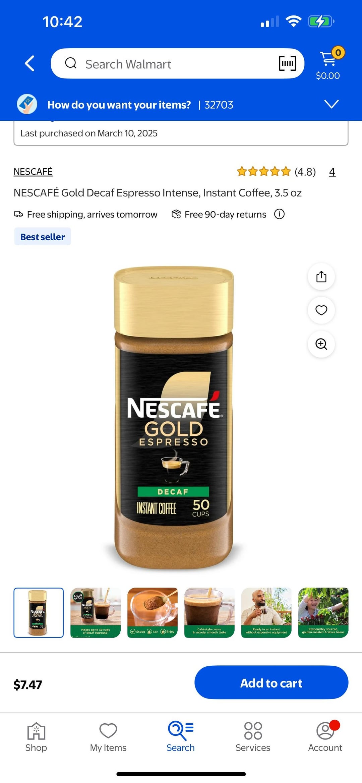Select the Arabica beans farmer thumbnail
The image size is (362, 783).
pyautogui.click(x=323, y=613)
